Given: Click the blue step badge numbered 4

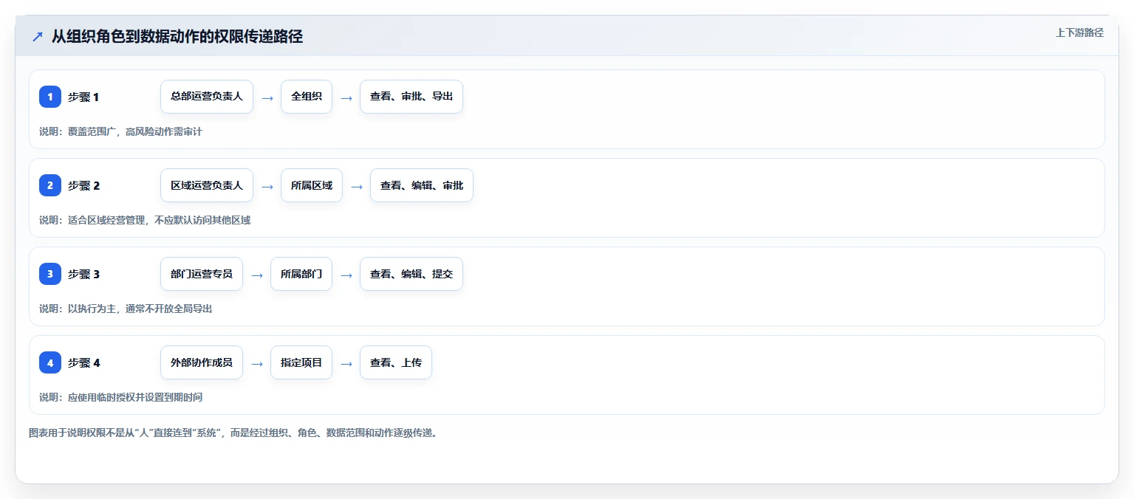Looking at the screenshot, I should tap(50, 362).
